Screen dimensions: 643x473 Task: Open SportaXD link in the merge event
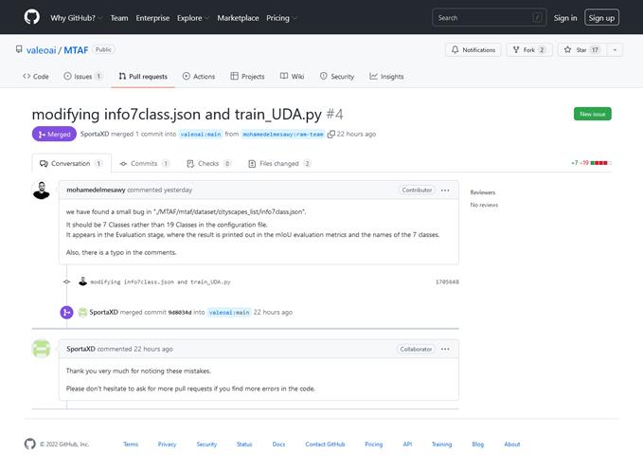104,313
